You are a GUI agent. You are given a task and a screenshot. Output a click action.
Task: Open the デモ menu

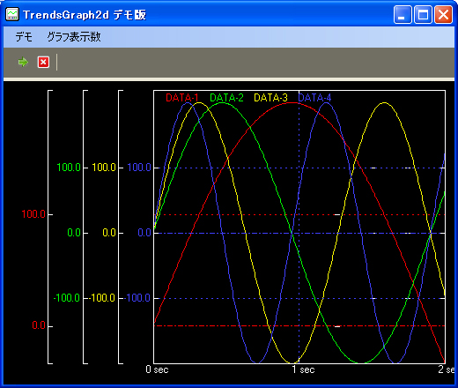(24, 37)
